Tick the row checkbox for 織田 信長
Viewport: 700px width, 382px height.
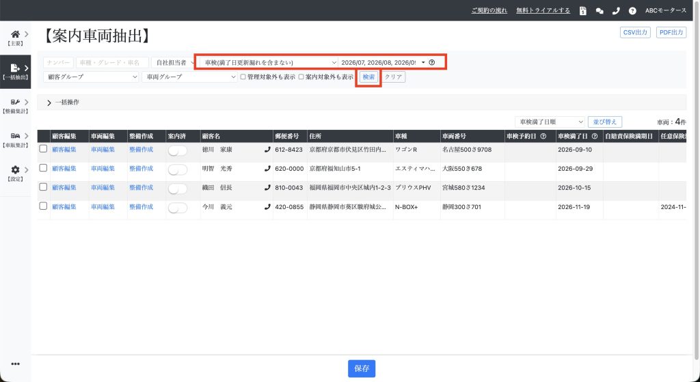tap(43, 187)
